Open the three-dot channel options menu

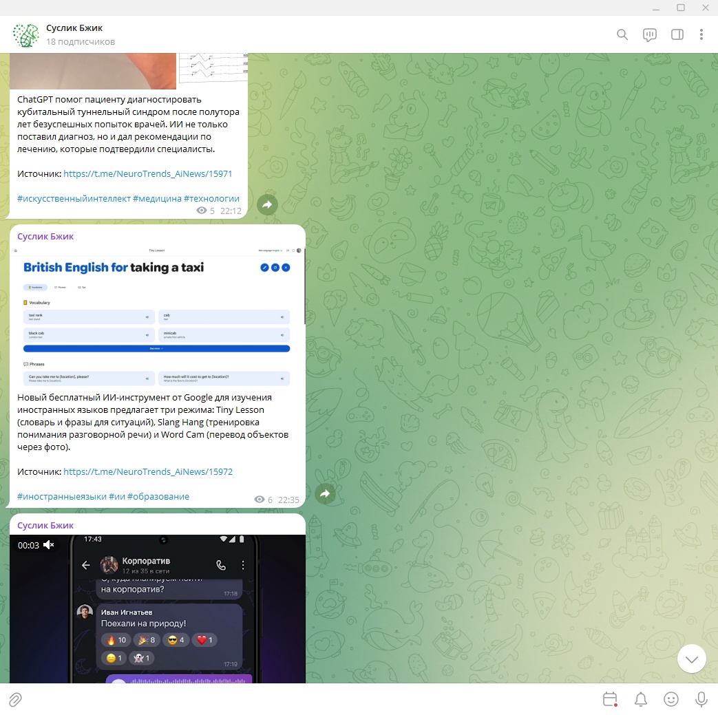click(701, 34)
